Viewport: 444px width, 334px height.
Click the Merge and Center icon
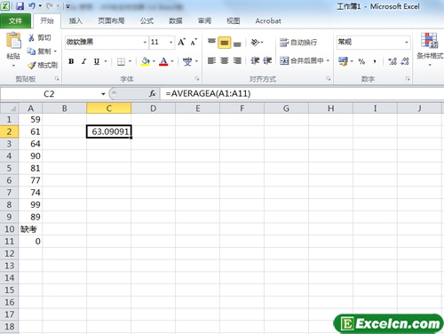(284, 60)
